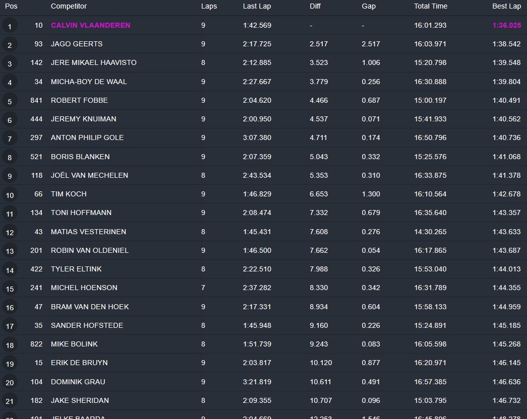
Task: Select the position 14 circle badge
Action: (10, 270)
